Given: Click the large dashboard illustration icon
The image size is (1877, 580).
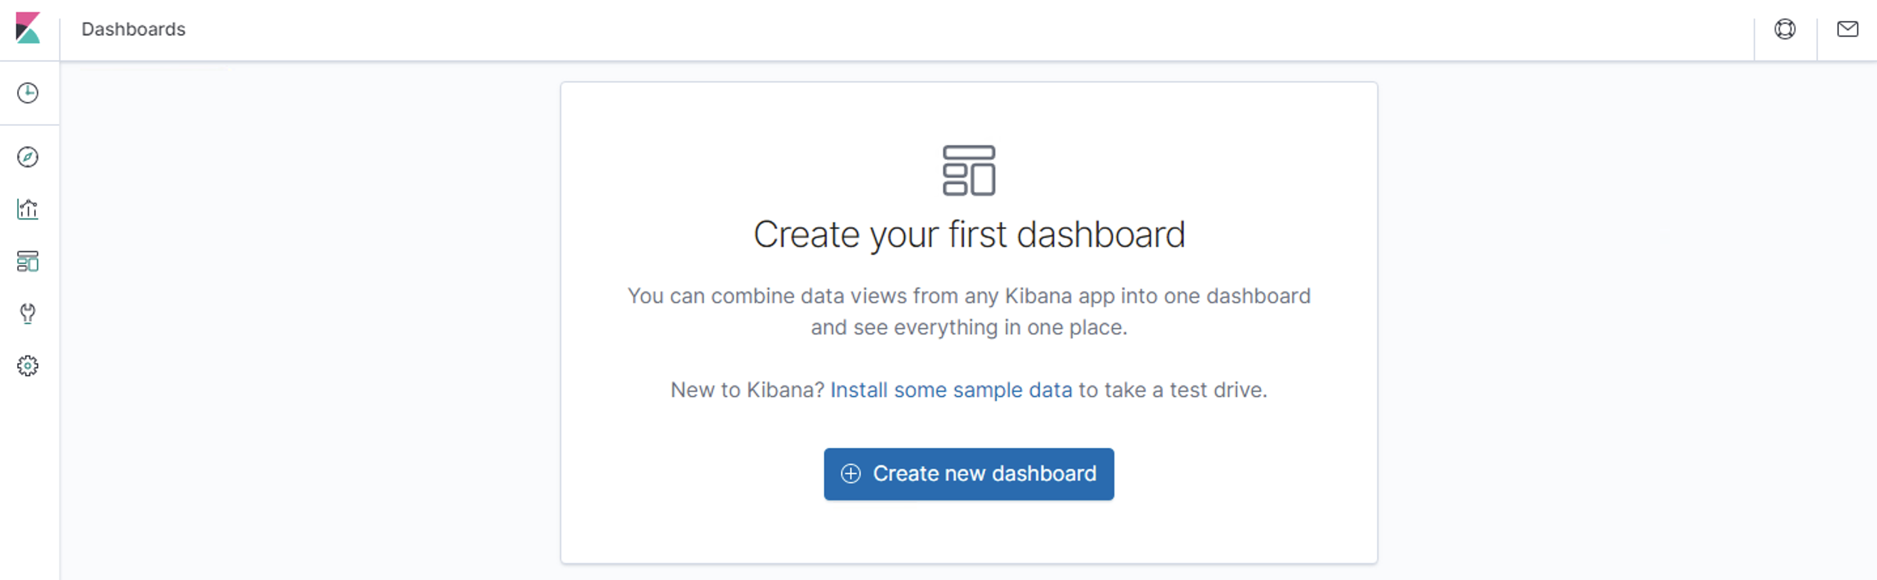Looking at the screenshot, I should point(969,170).
